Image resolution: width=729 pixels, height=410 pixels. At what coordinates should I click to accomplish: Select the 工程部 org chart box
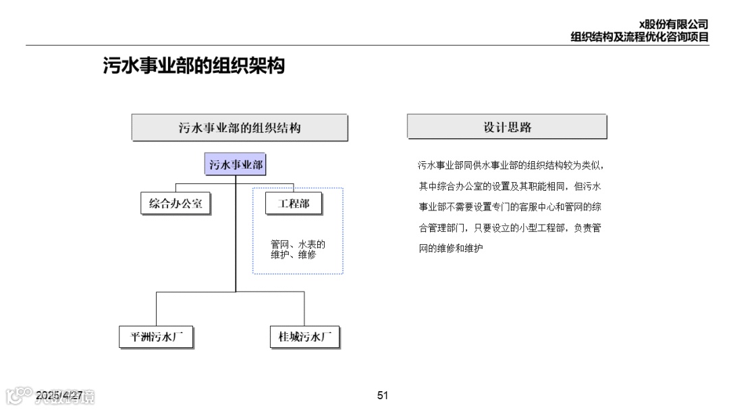tap(294, 204)
